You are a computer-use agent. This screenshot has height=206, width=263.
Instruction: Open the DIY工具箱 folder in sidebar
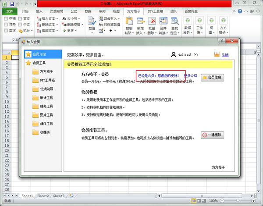pos(43,80)
